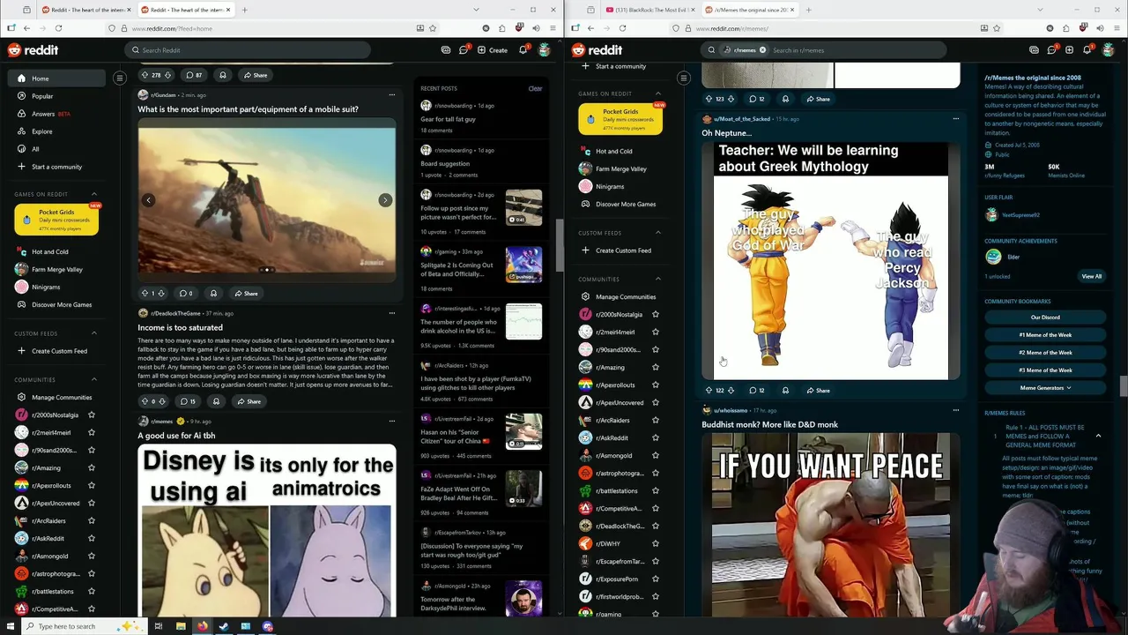1128x635 pixels.
Task: Open Manage Communities in left window
Action: coord(55,397)
